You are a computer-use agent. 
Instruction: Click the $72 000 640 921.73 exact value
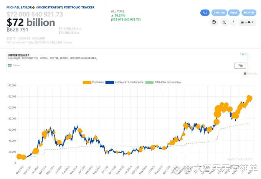pos(35,14)
